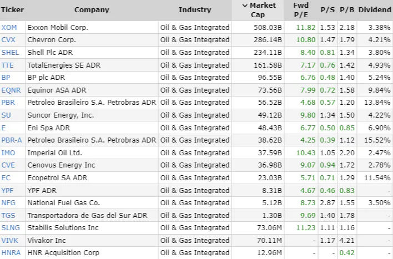393x259 pixels.
Task: Click the 11.82 forward P/E value
Action: [306, 27]
